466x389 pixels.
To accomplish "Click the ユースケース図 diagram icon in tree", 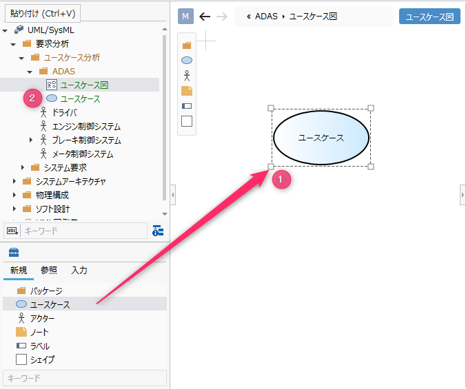I will (52, 85).
